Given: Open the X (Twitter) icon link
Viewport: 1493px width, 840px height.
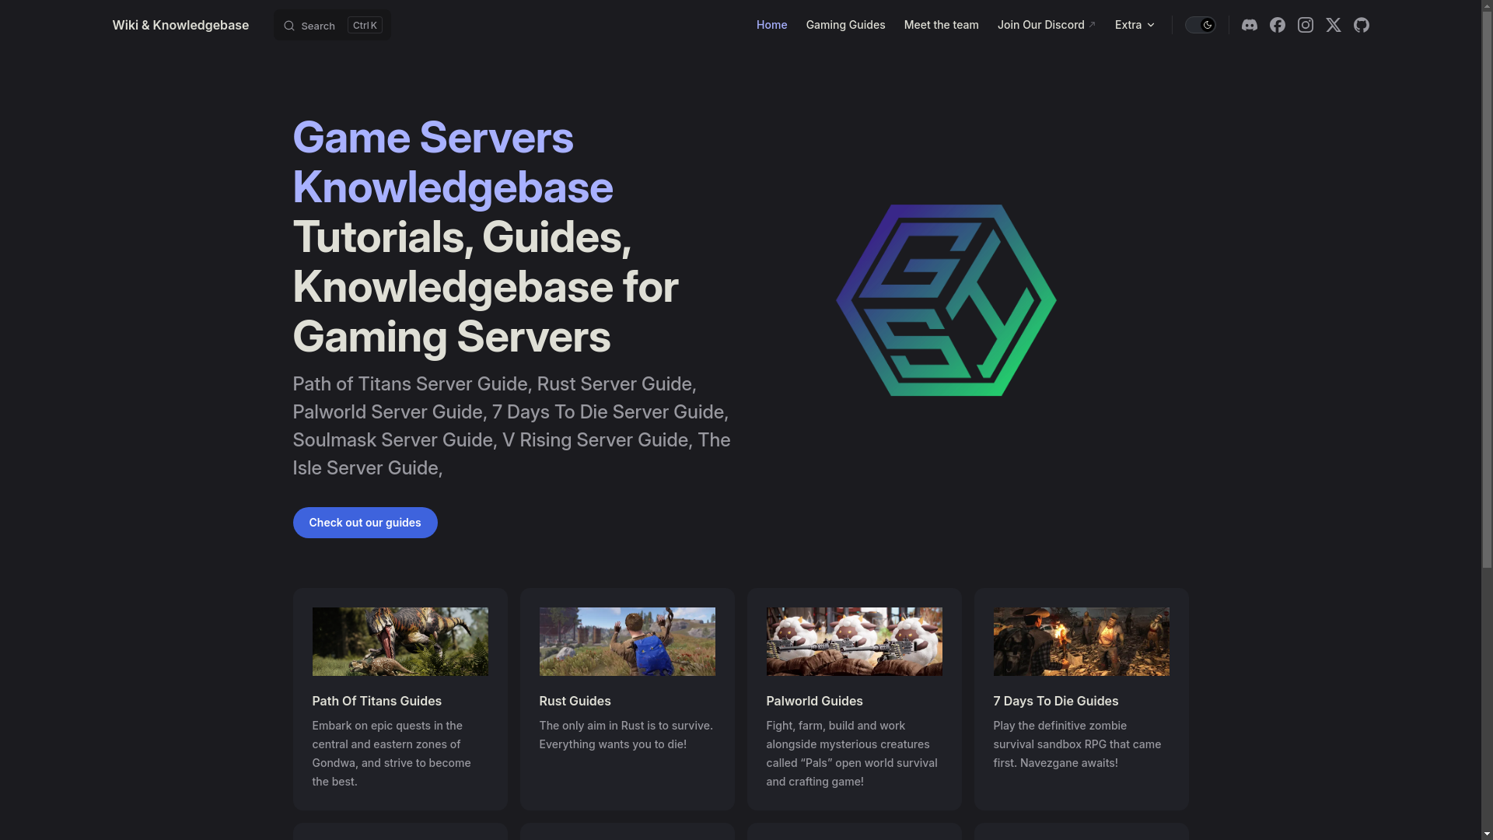Looking at the screenshot, I should [x=1334, y=25].
